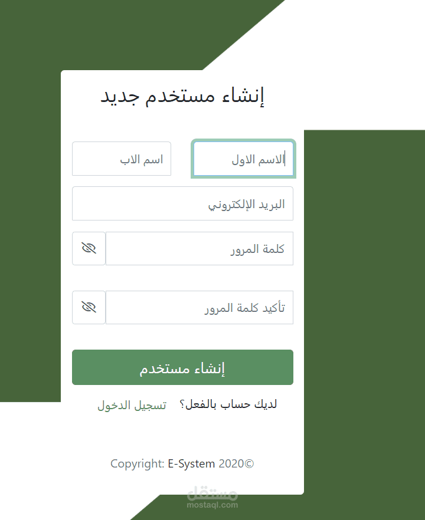Click the dark green area left of form

click(x=30, y=236)
